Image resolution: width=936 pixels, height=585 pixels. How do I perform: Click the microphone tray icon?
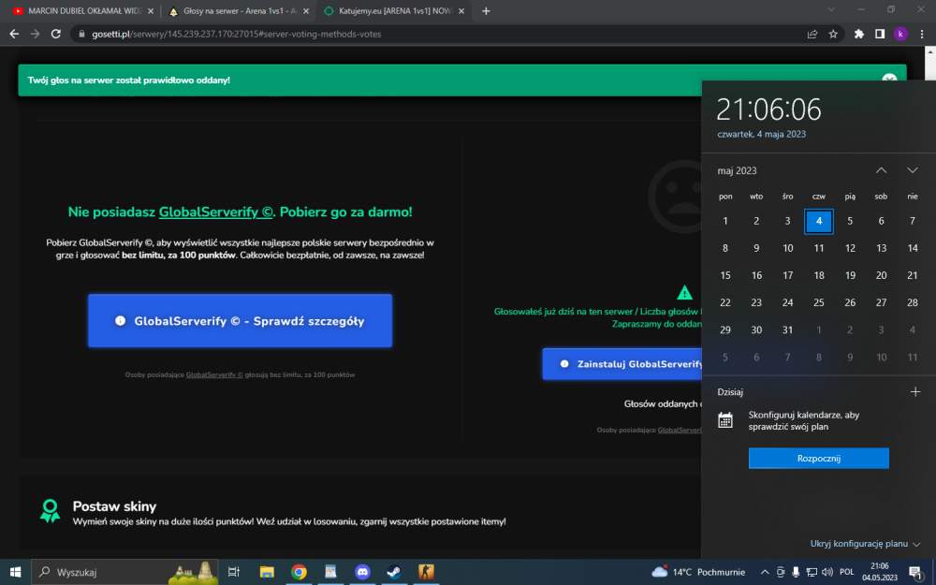(x=796, y=572)
